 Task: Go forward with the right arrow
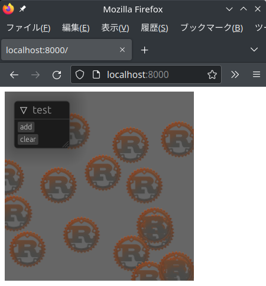click(x=35, y=75)
